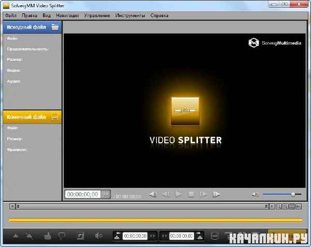The height and width of the screenshot is (247, 311).
Task: Step one frame backward
Action: pyautogui.click(x=166, y=194)
